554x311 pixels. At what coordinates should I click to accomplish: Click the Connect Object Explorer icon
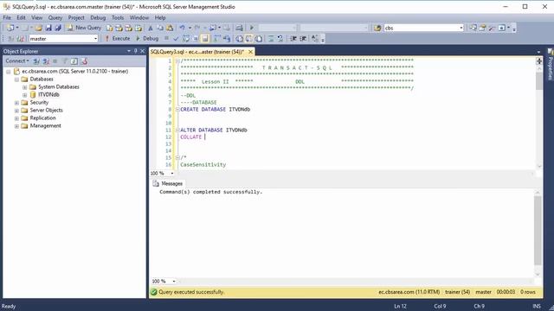(36, 61)
